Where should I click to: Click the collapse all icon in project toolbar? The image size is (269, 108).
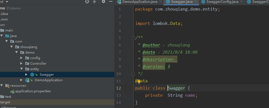coord(95,2)
